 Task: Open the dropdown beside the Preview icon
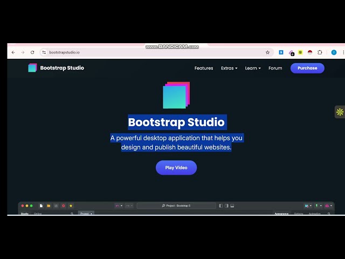310,206
